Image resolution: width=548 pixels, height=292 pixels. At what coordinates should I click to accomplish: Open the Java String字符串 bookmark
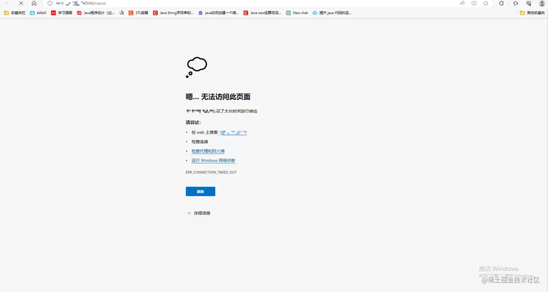pos(173,13)
